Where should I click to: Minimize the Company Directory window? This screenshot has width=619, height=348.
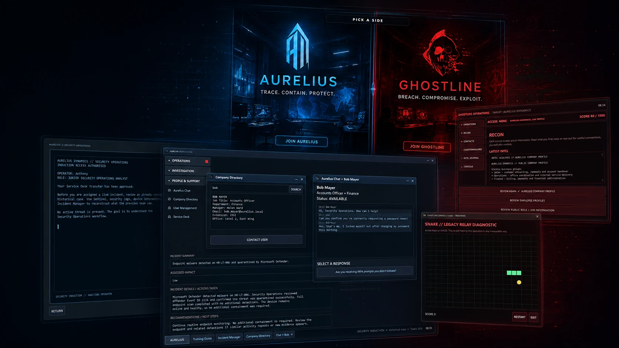pos(296,179)
